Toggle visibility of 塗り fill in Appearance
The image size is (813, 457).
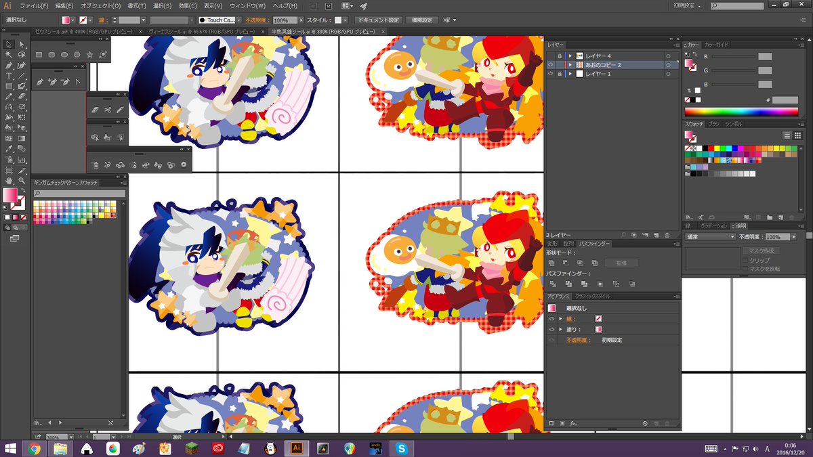(x=551, y=329)
